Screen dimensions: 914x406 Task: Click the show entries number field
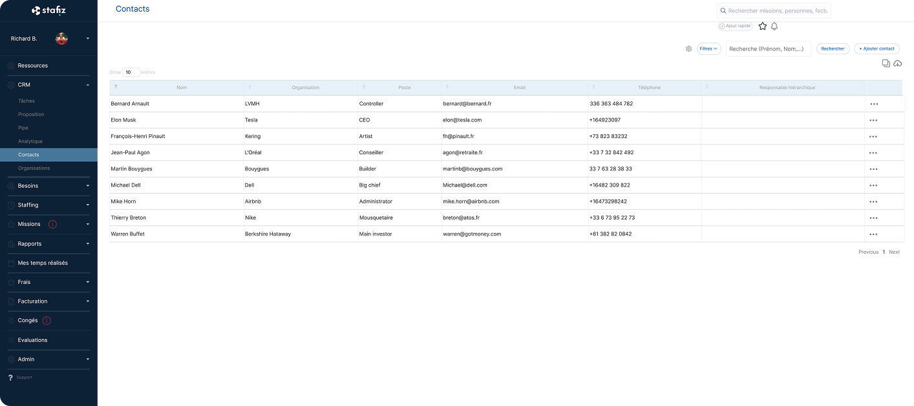(x=131, y=72)
